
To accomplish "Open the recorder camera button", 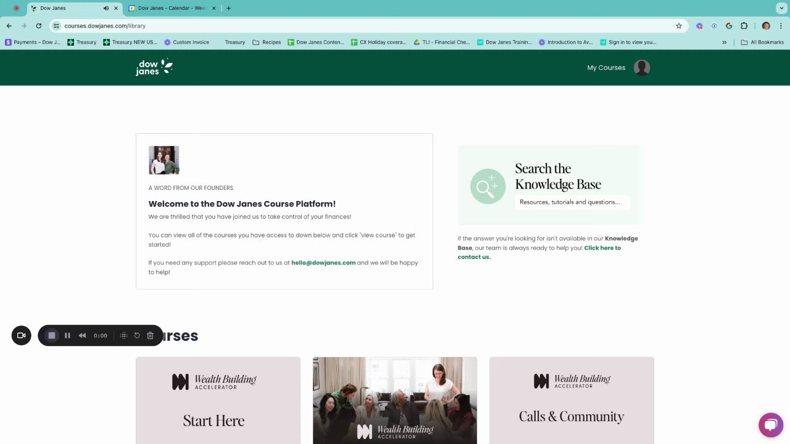I will [21, 335].
